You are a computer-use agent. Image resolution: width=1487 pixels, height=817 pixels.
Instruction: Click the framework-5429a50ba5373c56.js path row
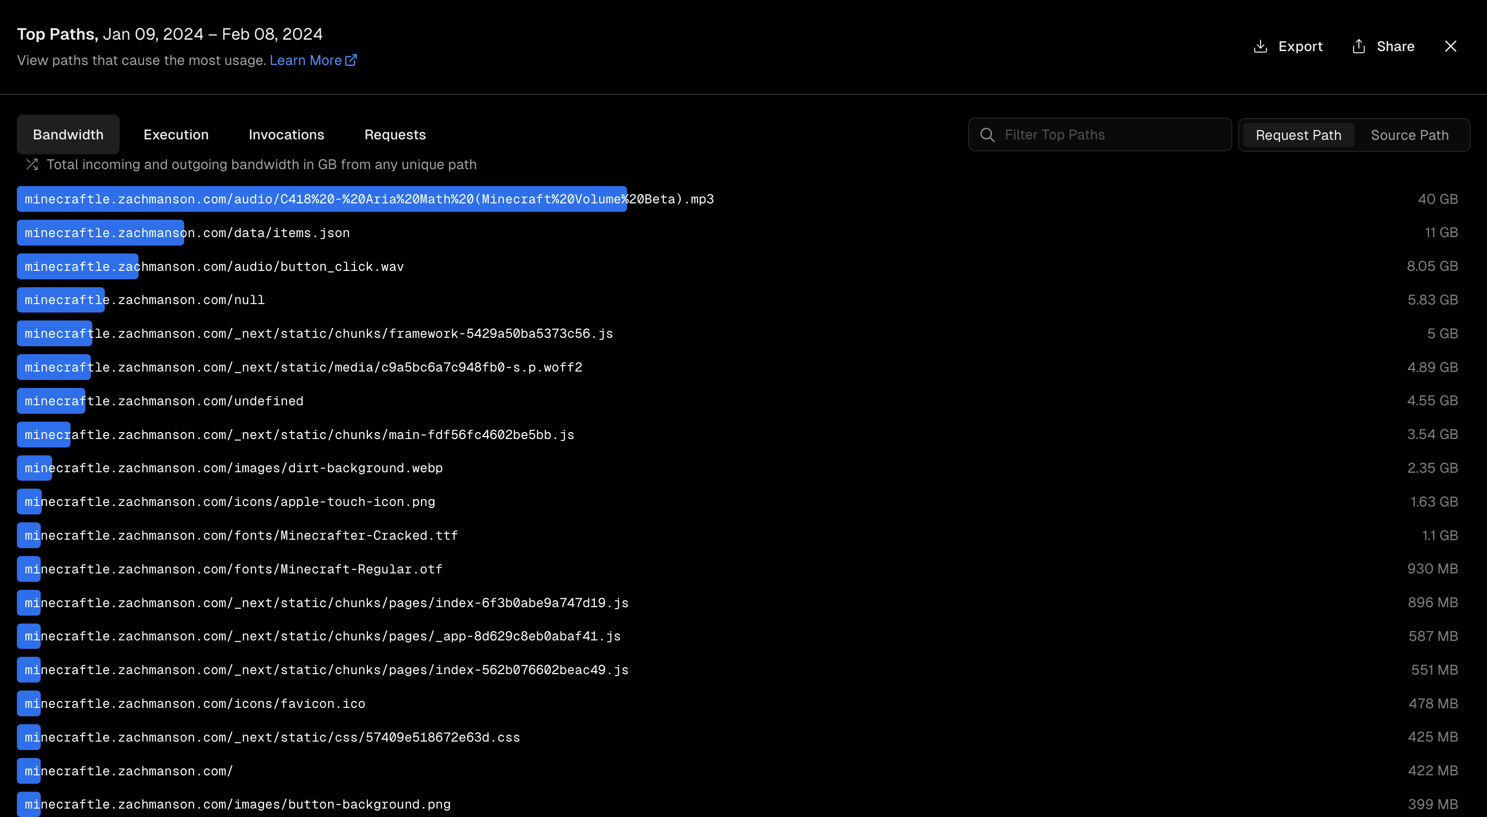click(x=743, y=333)
